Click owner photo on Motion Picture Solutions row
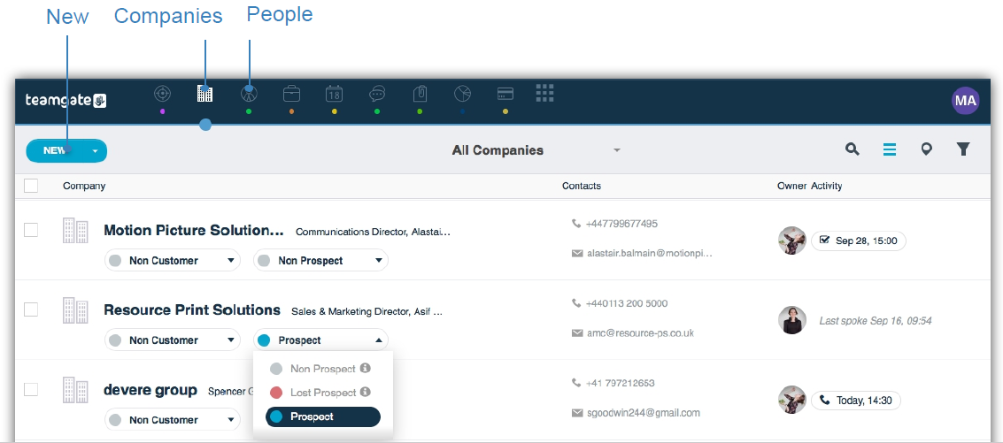Screen dimensions: 1003x443 tap(792, 241)
